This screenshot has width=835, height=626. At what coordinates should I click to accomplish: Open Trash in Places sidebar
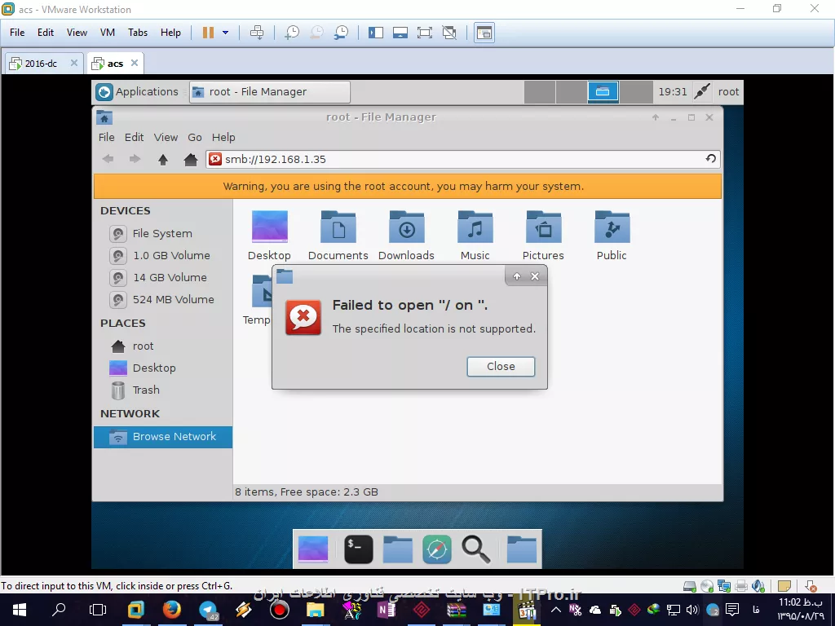pyautogui.click(x=162, y=390)
